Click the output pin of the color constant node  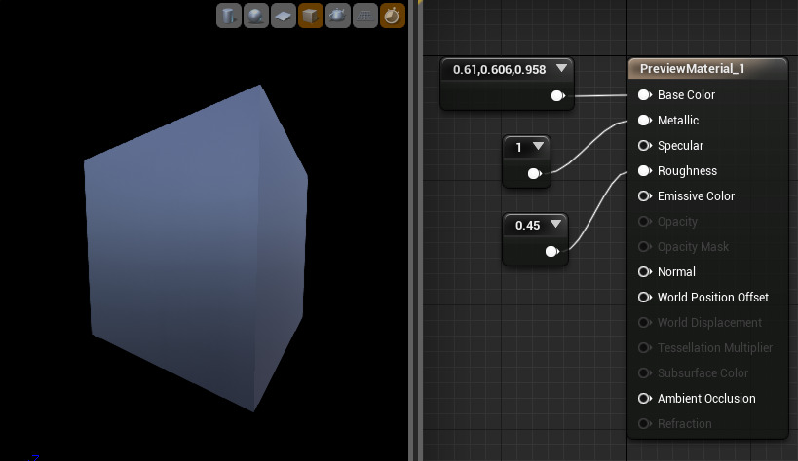[x=558, y=95]
